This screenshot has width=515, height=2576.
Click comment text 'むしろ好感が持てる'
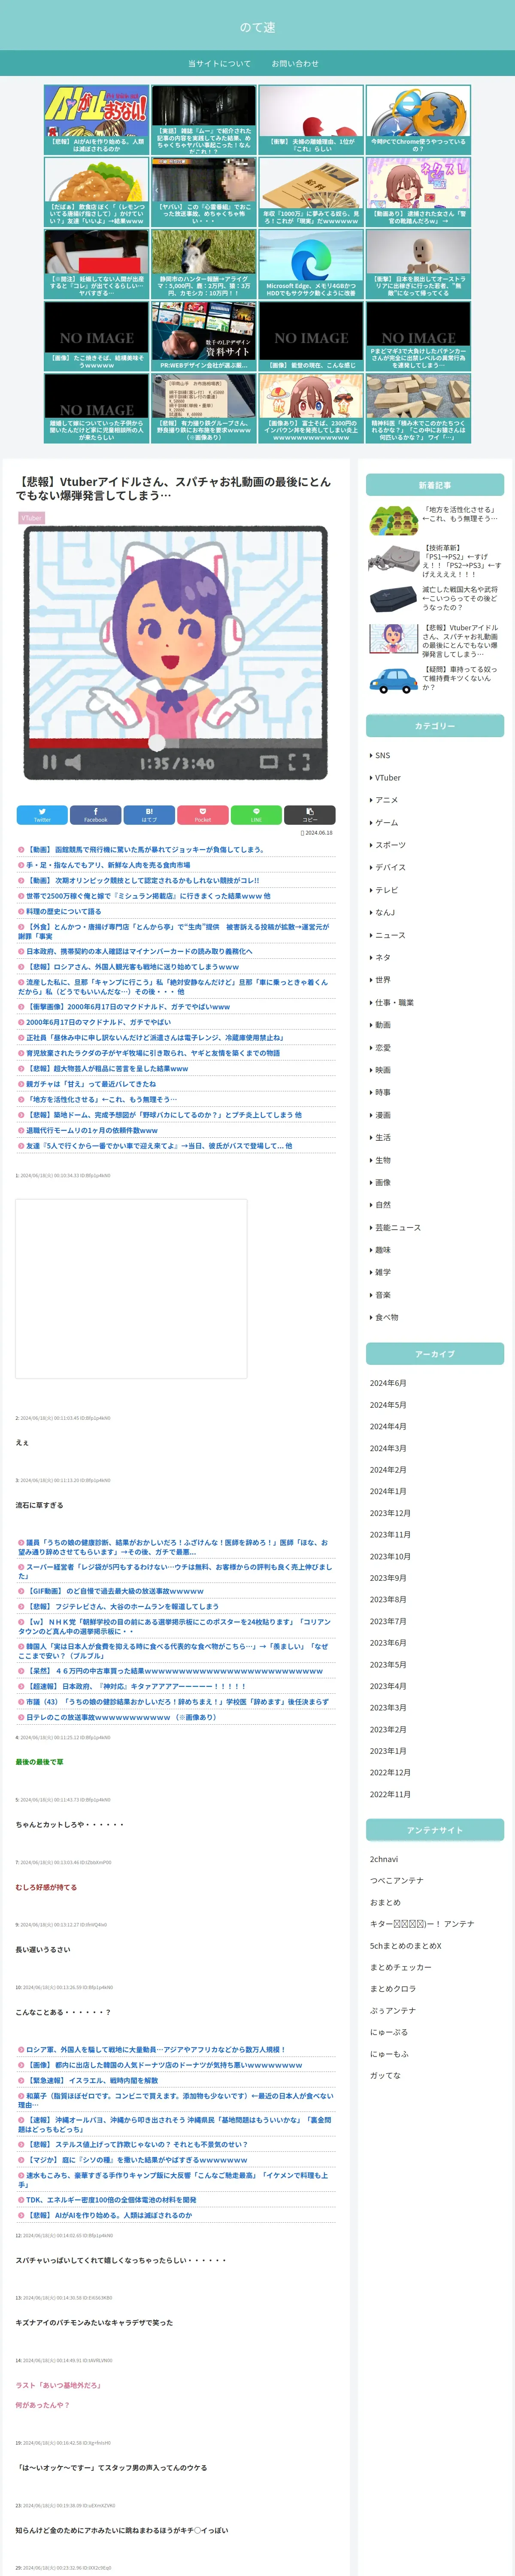[x=46, y=1887]
